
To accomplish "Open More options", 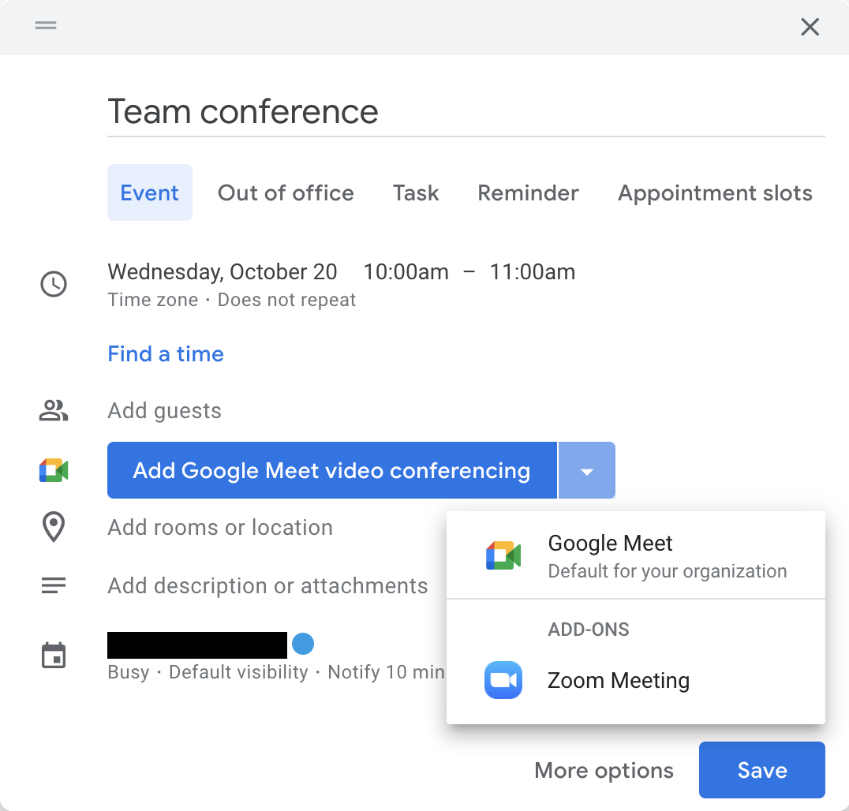I will (604, 770).
